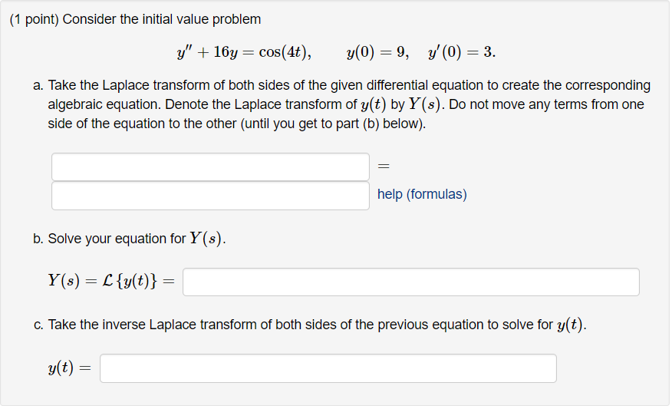Focus the second answer box beside help link
The image size is (672, 409).
point(210,196)
